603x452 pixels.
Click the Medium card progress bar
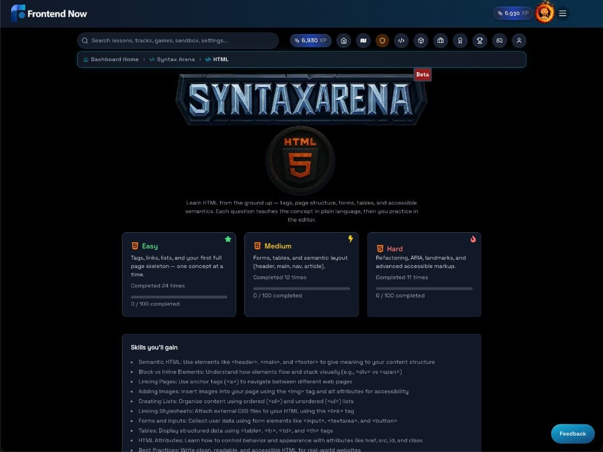[x=301, y=289]
